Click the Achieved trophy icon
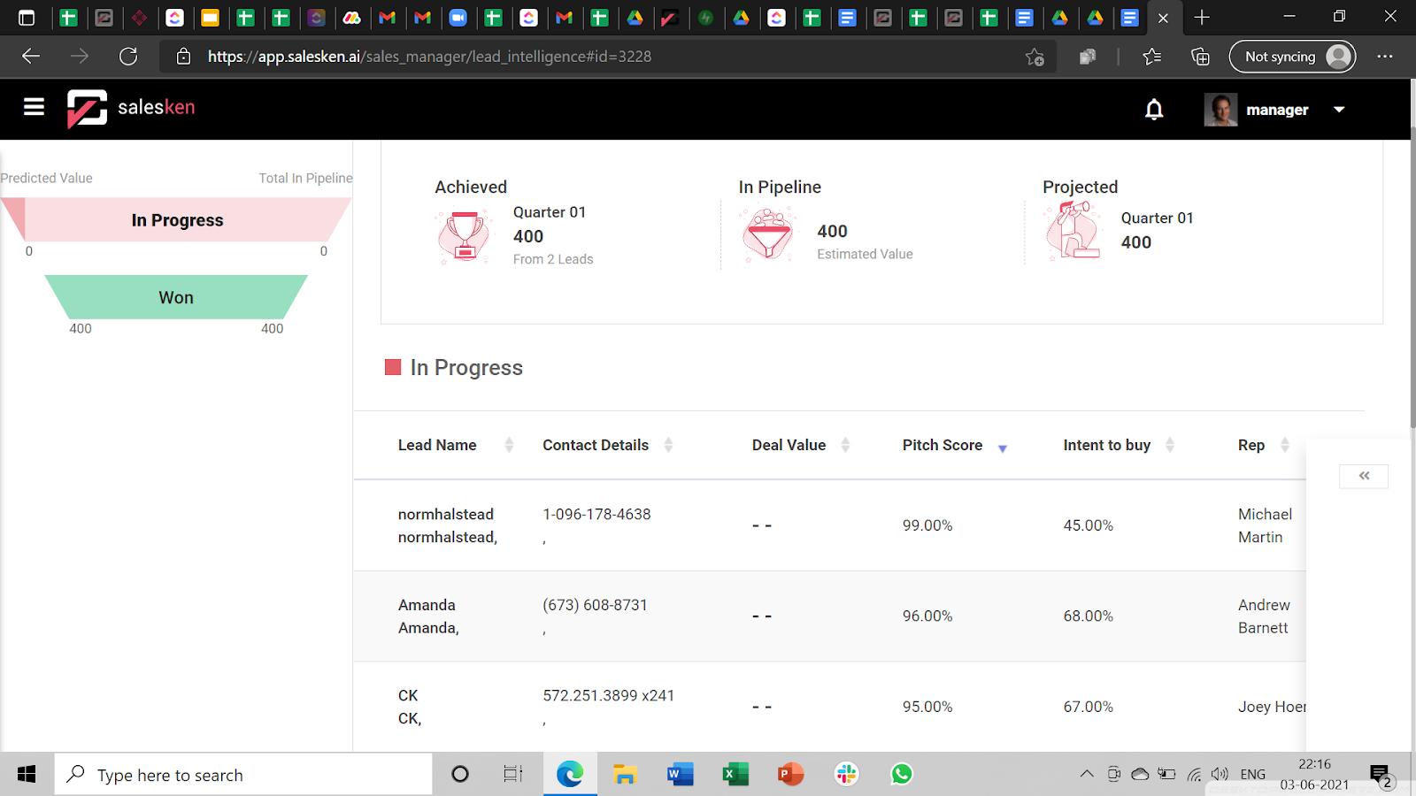Image resolution: width=1416 pixels, height=796 pixels. point(464,236)
